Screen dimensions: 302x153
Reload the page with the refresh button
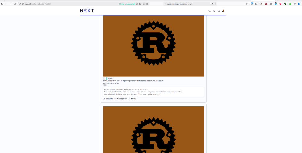pos(15,4)
